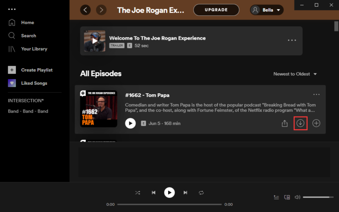This screenshot has width=339, height=212.
Task: Click the UPGRADE button
Action: (216, 10)
